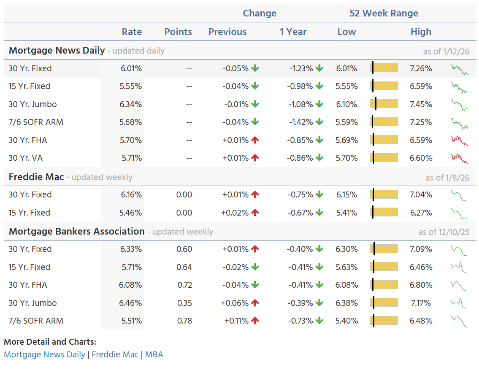
Task: Click the 5.63% 52-week low value
Action: coord(347,267)
